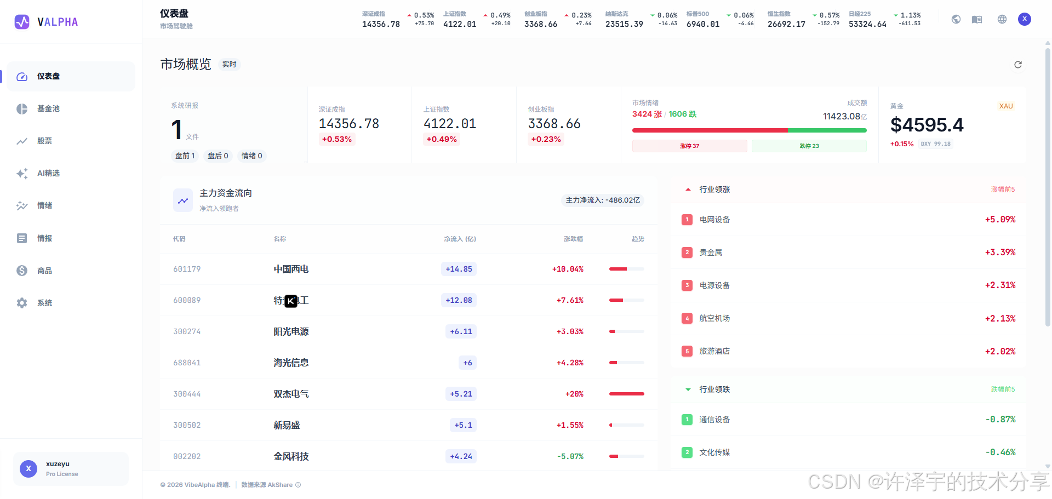Screen dimensions: 1052x499
Task: Open the xuzeyu user avatar
Action: [28, 468]
